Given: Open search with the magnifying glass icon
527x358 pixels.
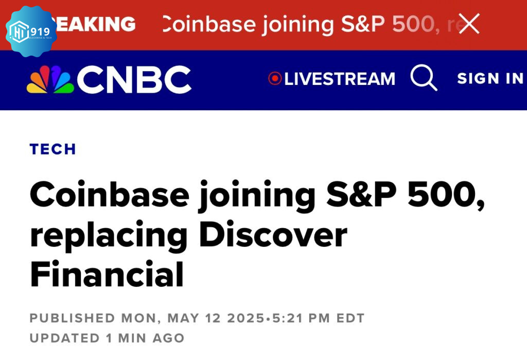Looking at the screenshot, I should point(424,78).
